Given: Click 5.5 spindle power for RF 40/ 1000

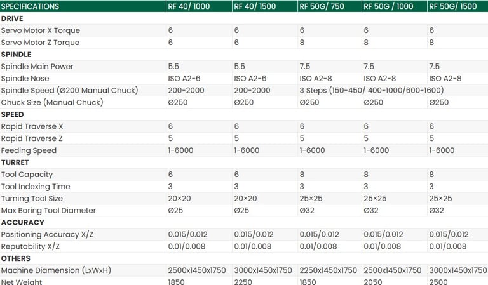Looking at the screenshot, I should [x=173, y=67].
